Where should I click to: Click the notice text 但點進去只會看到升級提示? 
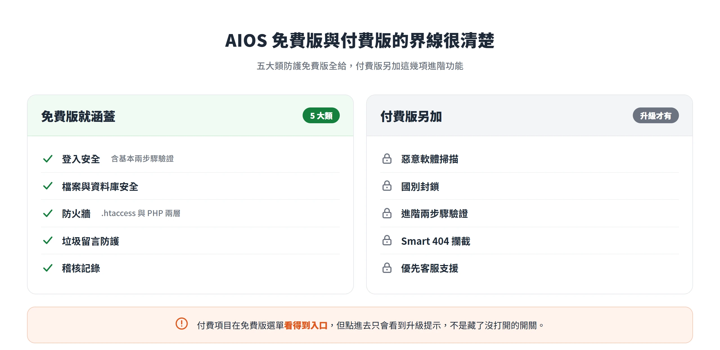click(389, 326)
